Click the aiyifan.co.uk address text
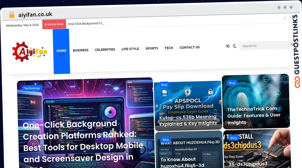302x168 pixels. (35, 15)
